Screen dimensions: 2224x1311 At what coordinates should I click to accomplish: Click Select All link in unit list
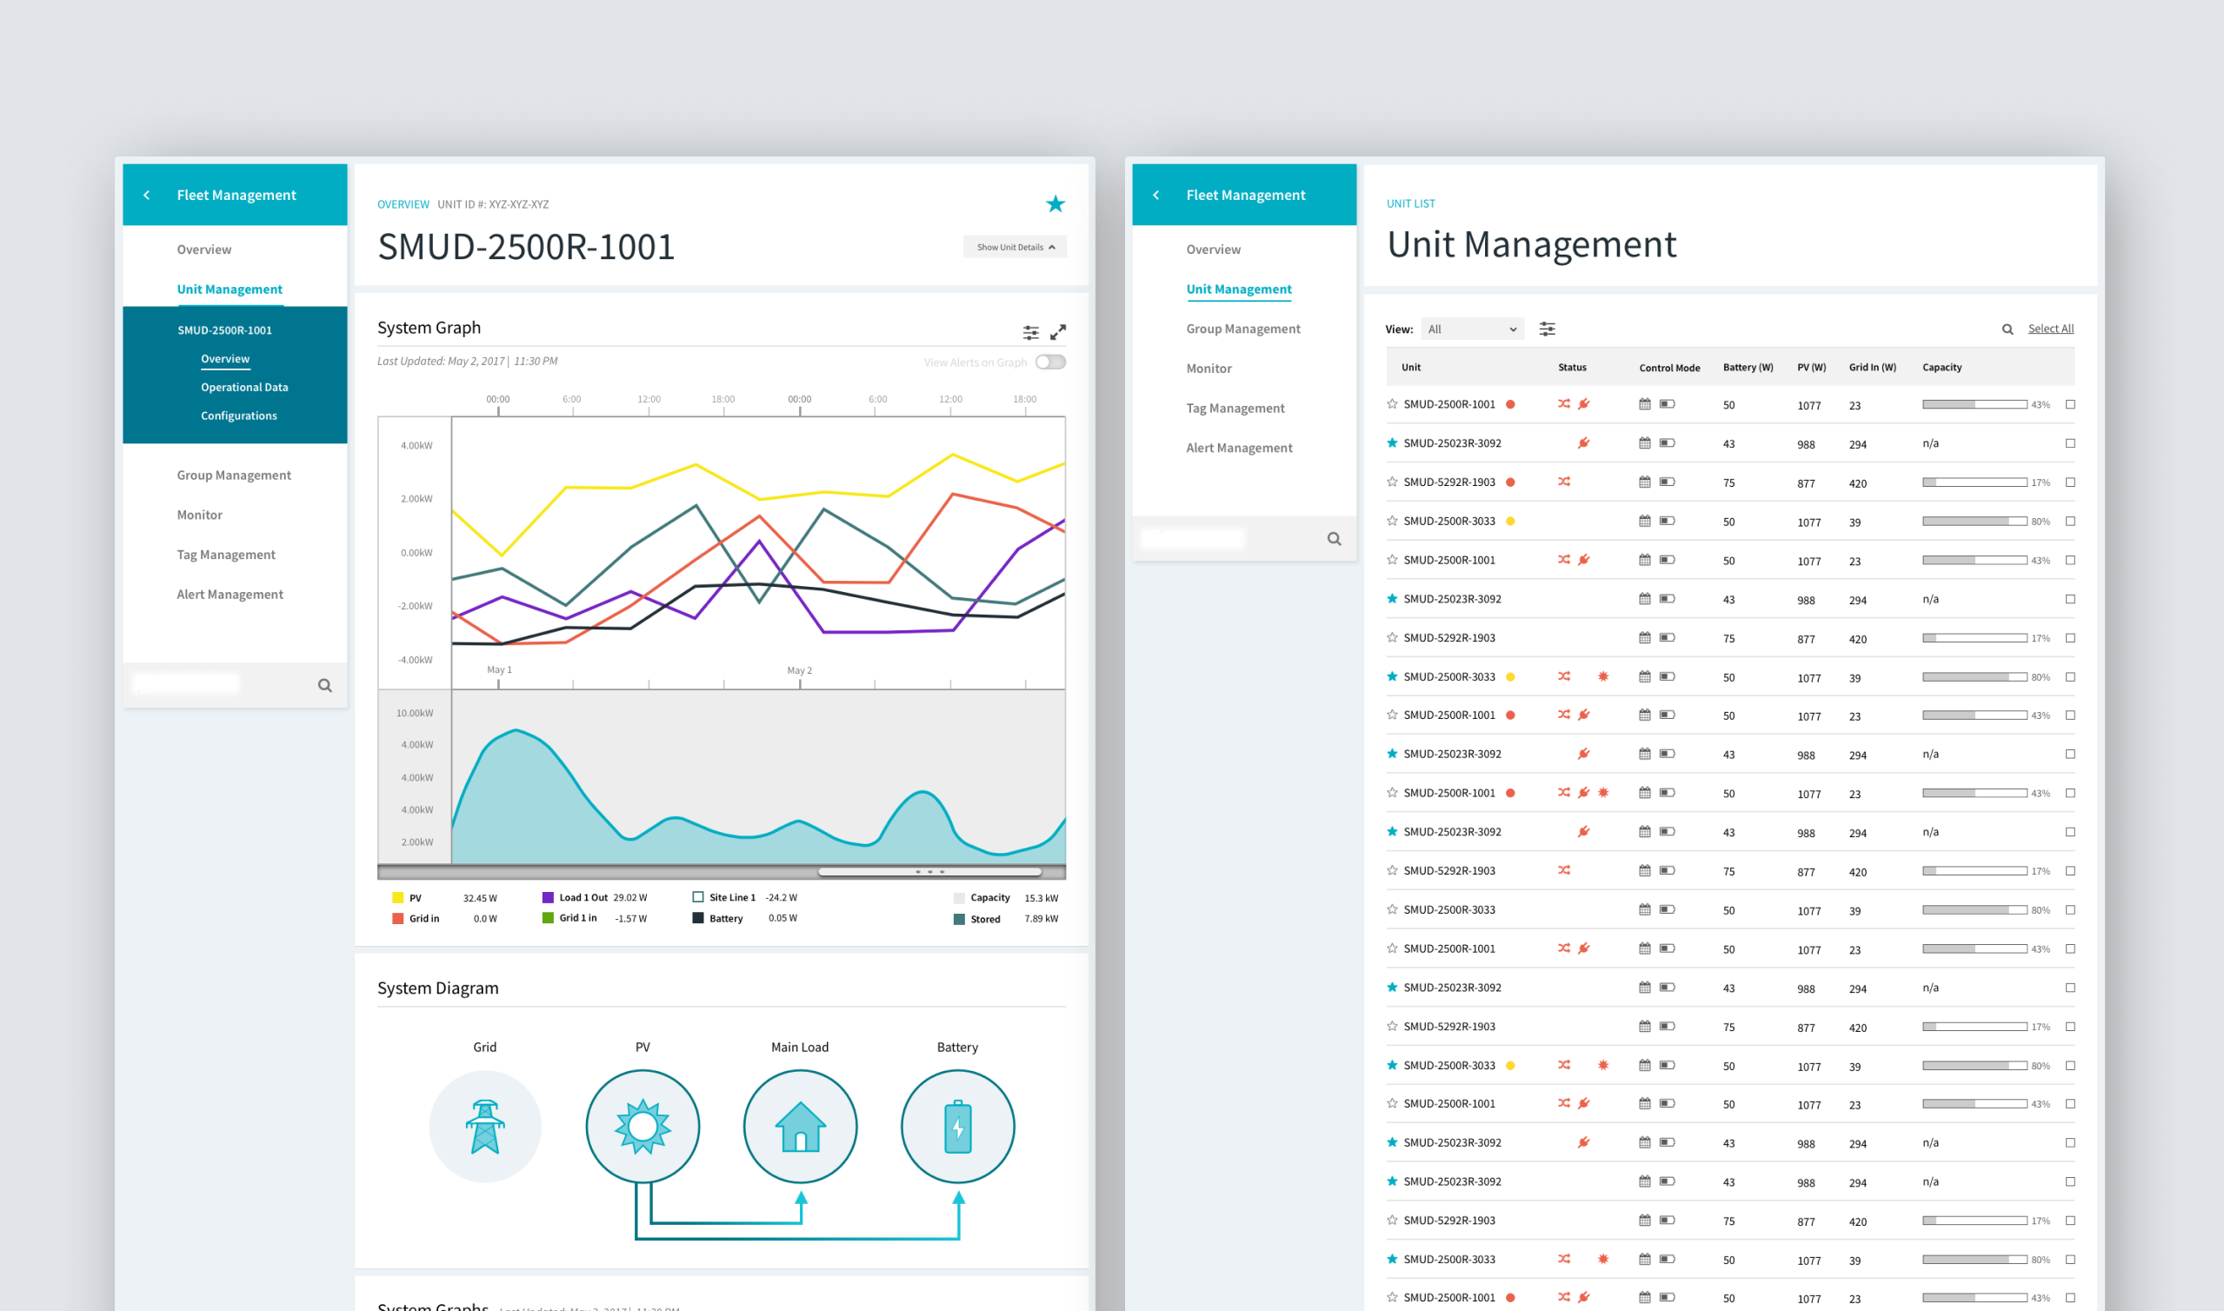click(x=2051, y=329)
